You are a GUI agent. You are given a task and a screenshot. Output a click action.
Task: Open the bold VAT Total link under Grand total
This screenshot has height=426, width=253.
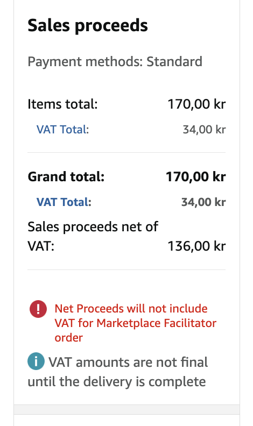[x=64, y=202]
